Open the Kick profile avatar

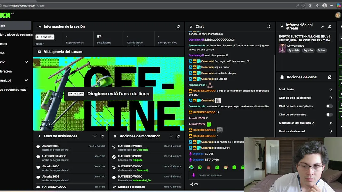[x=338, y=15]
